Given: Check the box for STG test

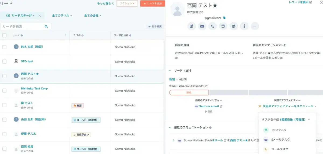Looking at the screenshot, I should (4, 61).
